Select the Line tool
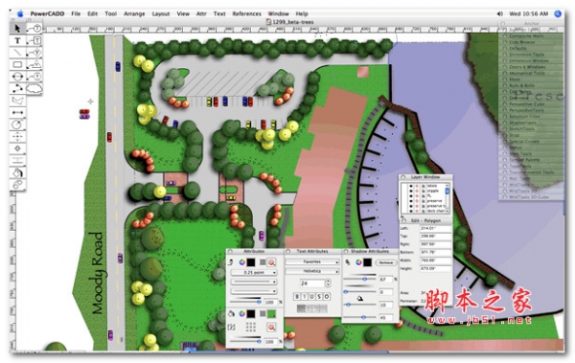The height and width of the screenshot is (363, 575). pyautogui.click(x=17, y=53)
